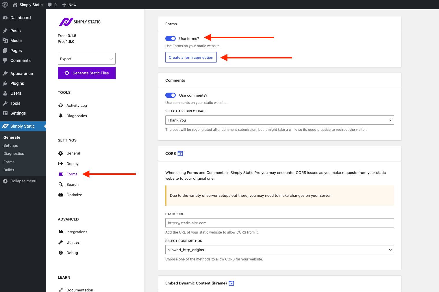Screen dimensions: 439x292
Task: Click the CORS video tutorial icon
Action: 180,153
